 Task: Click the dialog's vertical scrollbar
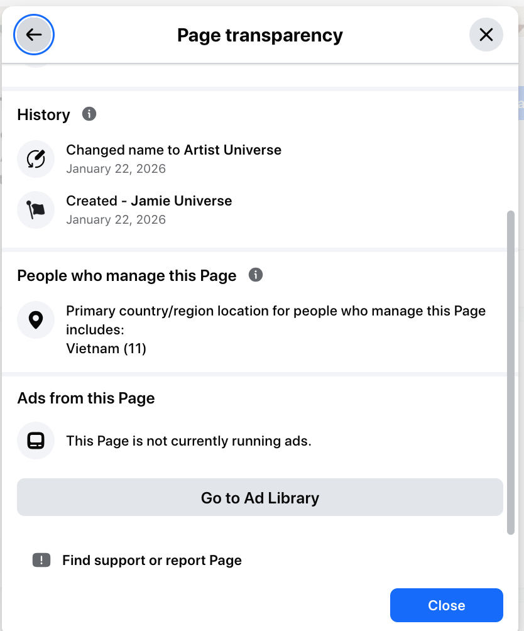511,371
